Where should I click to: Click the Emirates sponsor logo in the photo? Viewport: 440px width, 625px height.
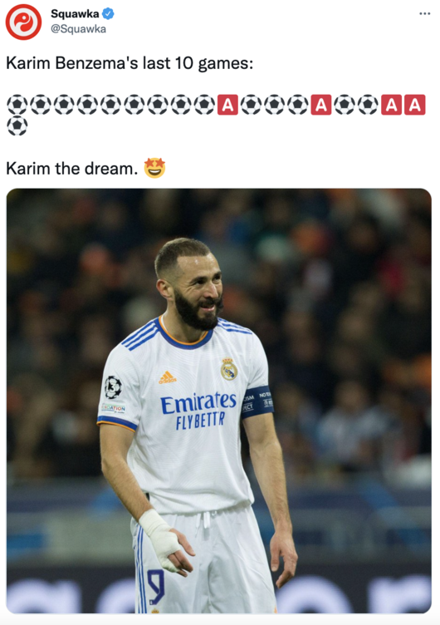(198, 402)
